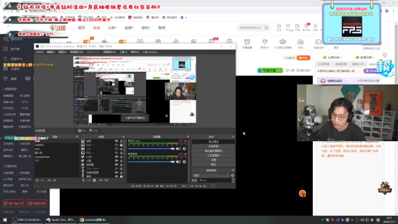The height and width of the screenshot is (224, 398).
Task: Move selected OBS source up
Action: 101,180
